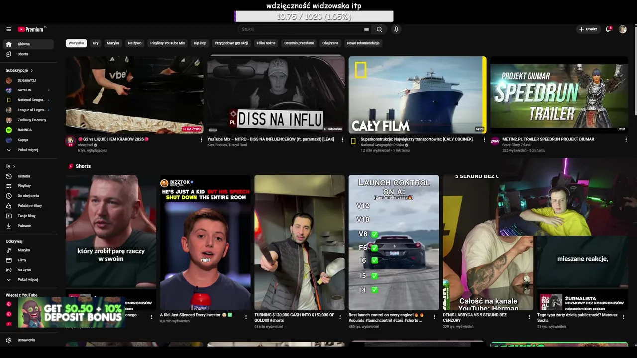Select the Ostatnio przesłane chip

[x=299, y=43]
